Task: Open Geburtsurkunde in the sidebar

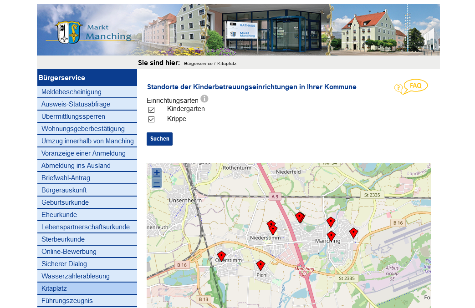Action: coord(65,202)
